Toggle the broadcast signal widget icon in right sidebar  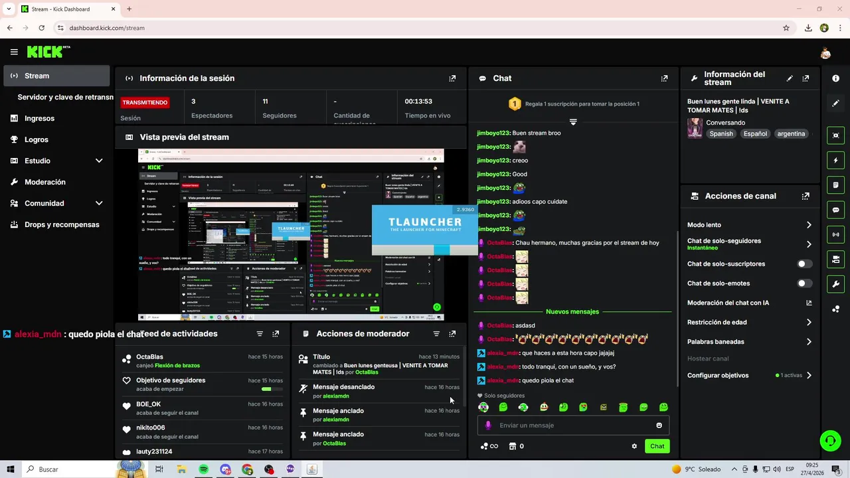[x=835, y=234]
